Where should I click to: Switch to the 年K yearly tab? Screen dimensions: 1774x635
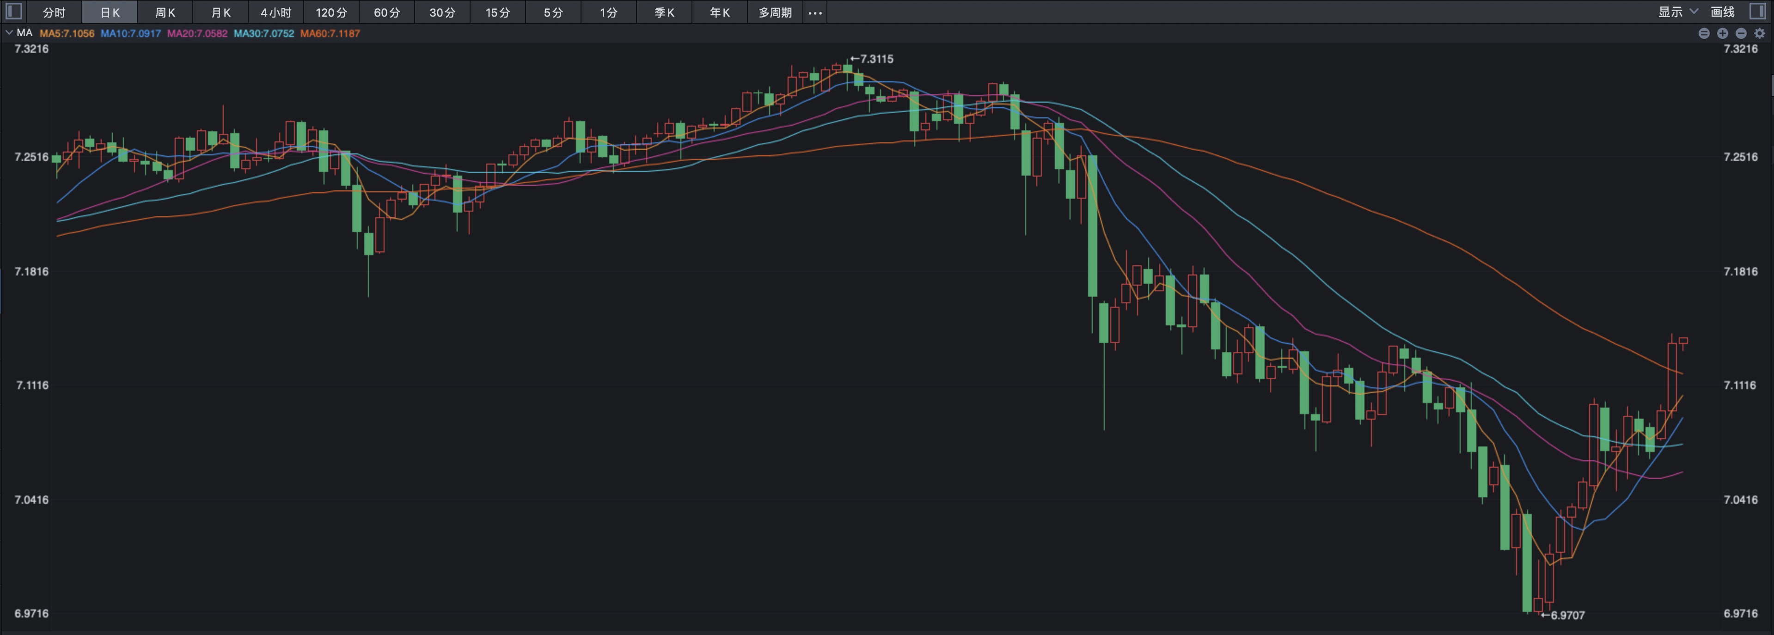(x=720, y=12)
